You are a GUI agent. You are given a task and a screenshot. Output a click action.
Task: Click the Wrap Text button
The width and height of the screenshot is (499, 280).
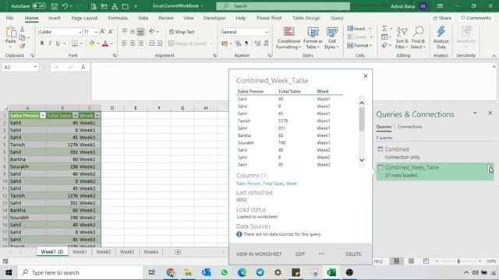[182, 32]
